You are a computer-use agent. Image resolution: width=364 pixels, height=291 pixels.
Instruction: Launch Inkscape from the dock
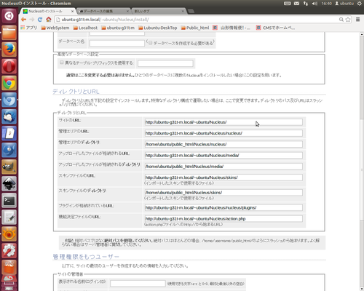(9, 183)
